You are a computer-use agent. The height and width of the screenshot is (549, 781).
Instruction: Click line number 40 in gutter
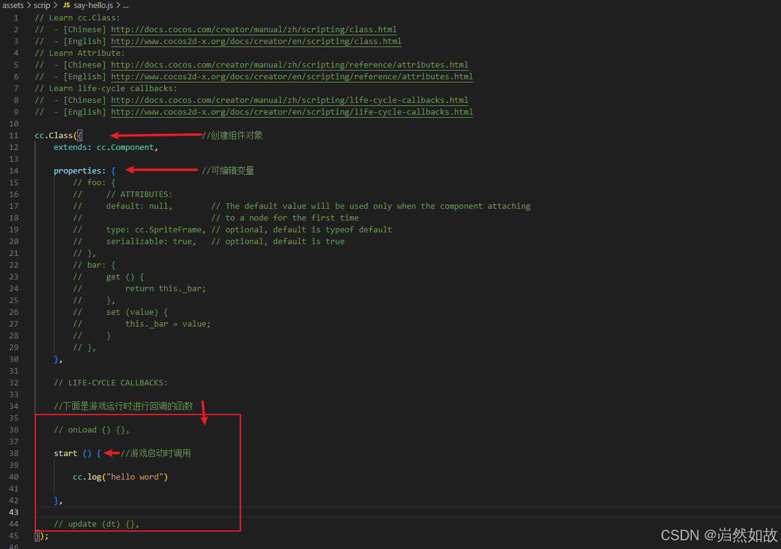tap(14, 477)
